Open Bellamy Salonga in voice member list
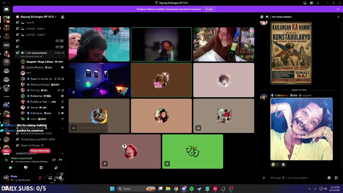The image size is (343, 193). pyautogui.click(x=43, y=84)
